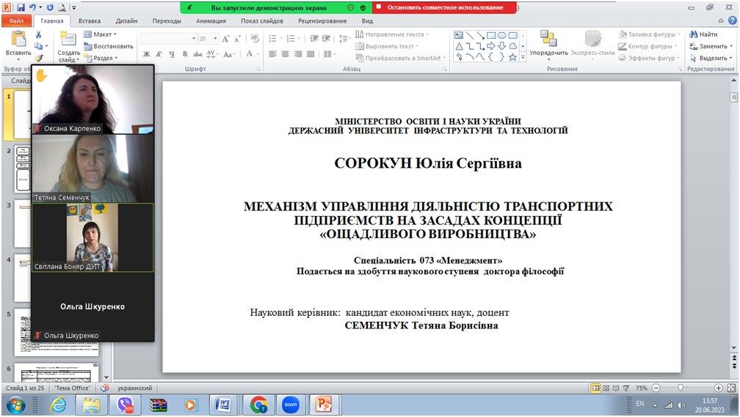Screen dimensions: 740x417
Task: Cut the selection with the scissors icon
Action: 38,34
